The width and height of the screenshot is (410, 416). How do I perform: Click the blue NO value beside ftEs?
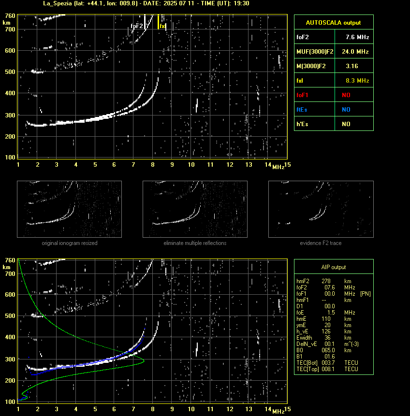coord(346,110)
